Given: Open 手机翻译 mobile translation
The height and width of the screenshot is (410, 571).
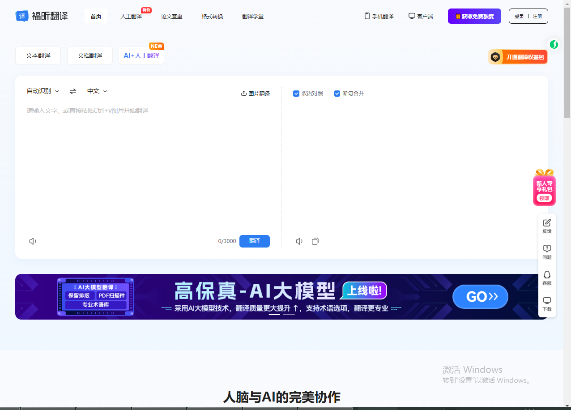Looking at the screenshot, I should [x=379, y=16].
